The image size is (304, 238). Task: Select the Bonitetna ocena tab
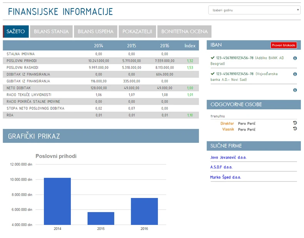pyautogui.click(x=184, y=32)
